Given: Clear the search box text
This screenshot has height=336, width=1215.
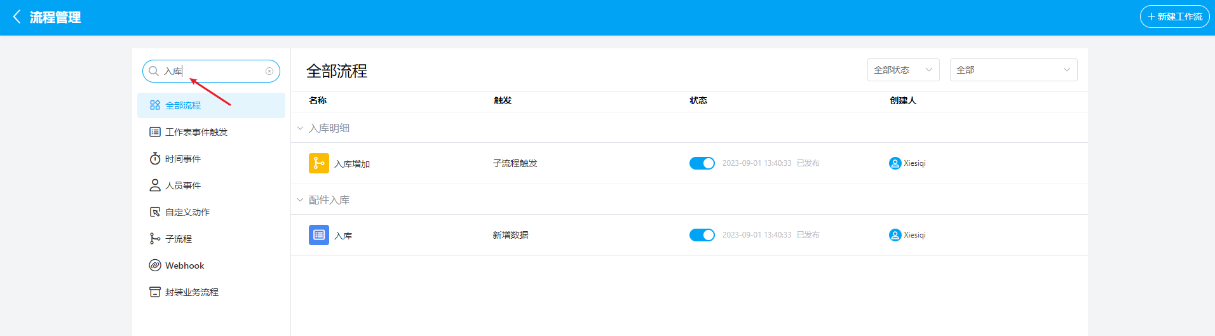Looking at the screenshot, I should point(269,71).
